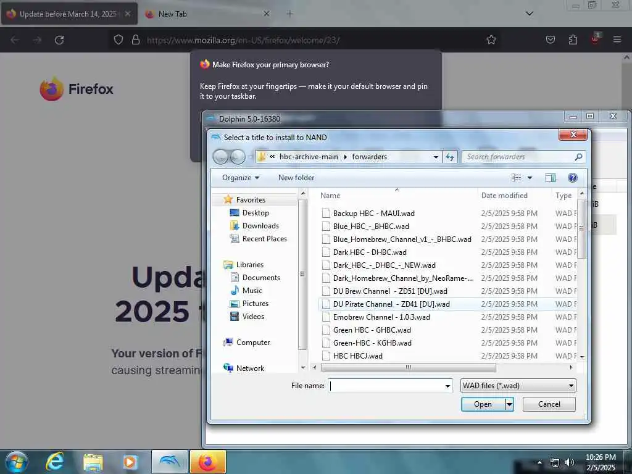Click forwarders breadcrumb segment
Screen dimensions: 632x474
coord(369,157)
